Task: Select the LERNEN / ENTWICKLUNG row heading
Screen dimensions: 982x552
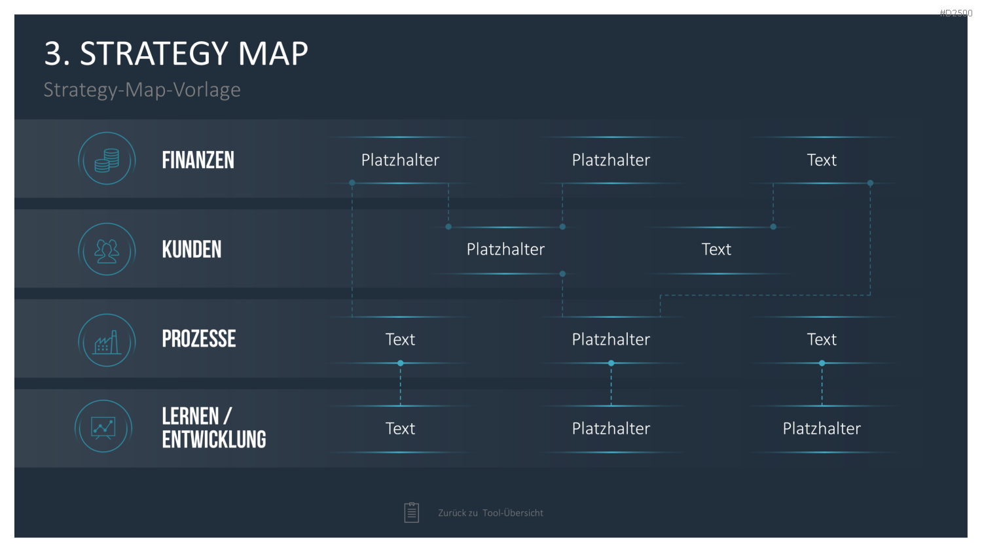Action: click(x=214, y=428)
